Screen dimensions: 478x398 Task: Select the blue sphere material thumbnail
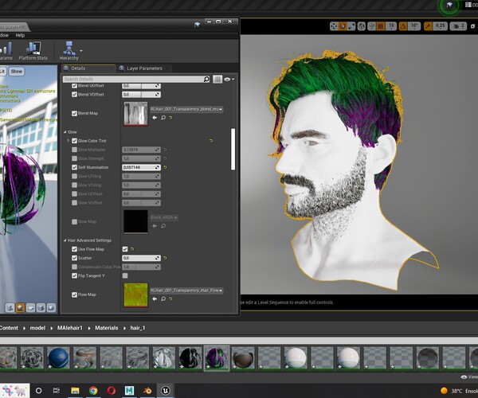pos(58,358)
